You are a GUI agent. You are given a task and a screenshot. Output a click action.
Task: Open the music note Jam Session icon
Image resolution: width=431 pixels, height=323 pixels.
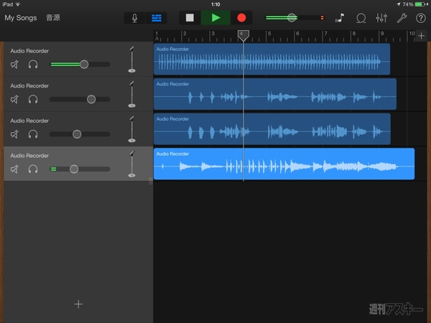pos(340,17)
